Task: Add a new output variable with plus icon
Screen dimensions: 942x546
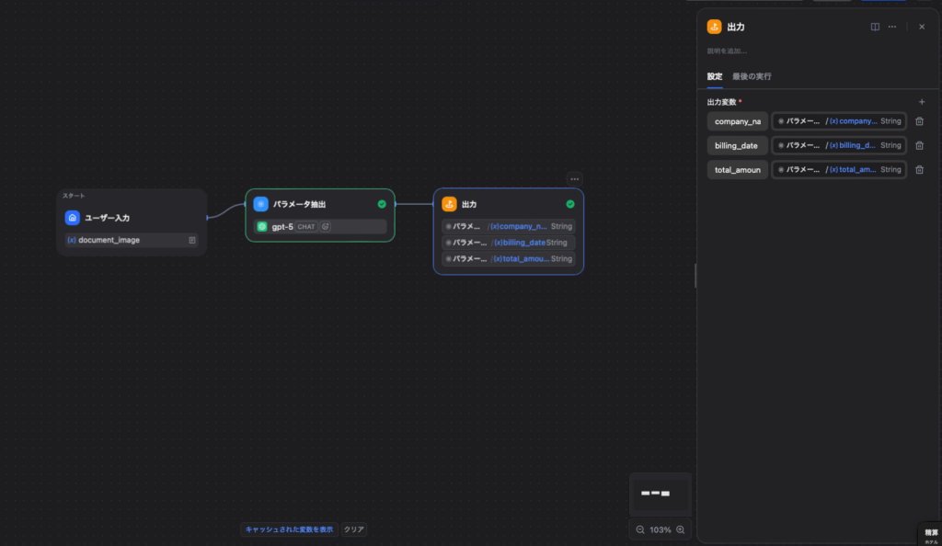Action: [922, 102]
